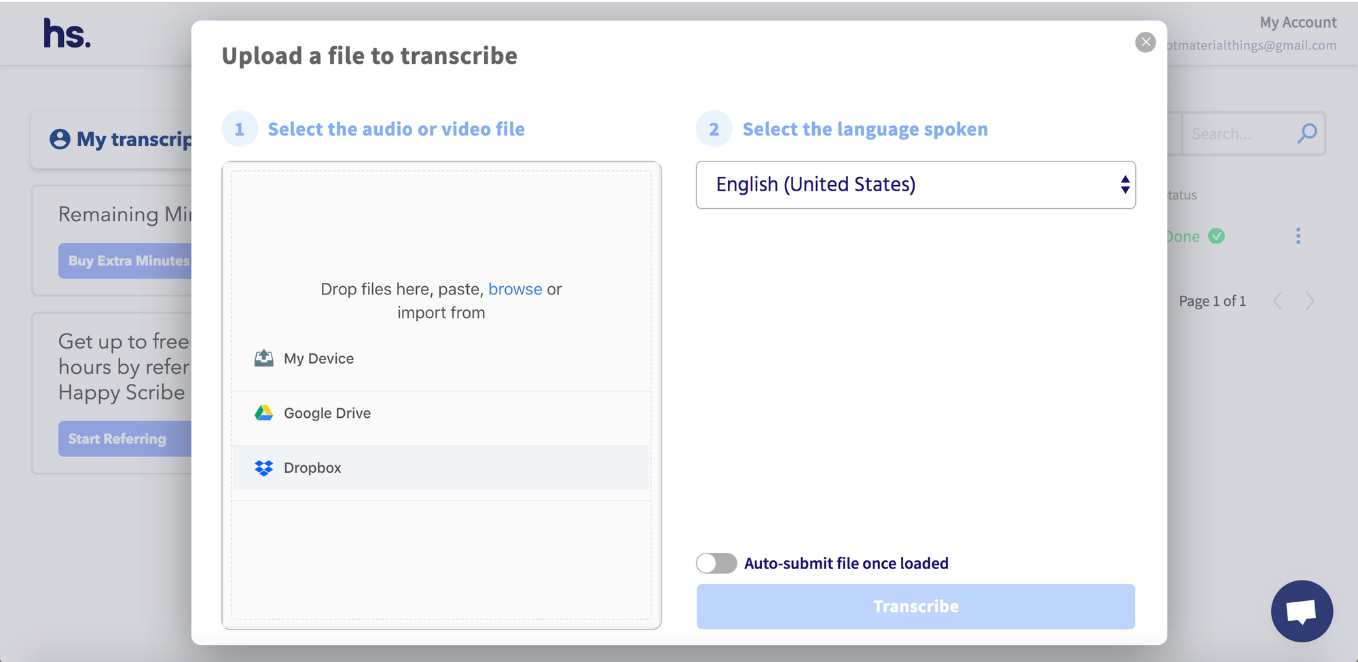The image size is (1358, 662).
Task: Open the three-dot transcript options menu
Action: [1298, 236]
